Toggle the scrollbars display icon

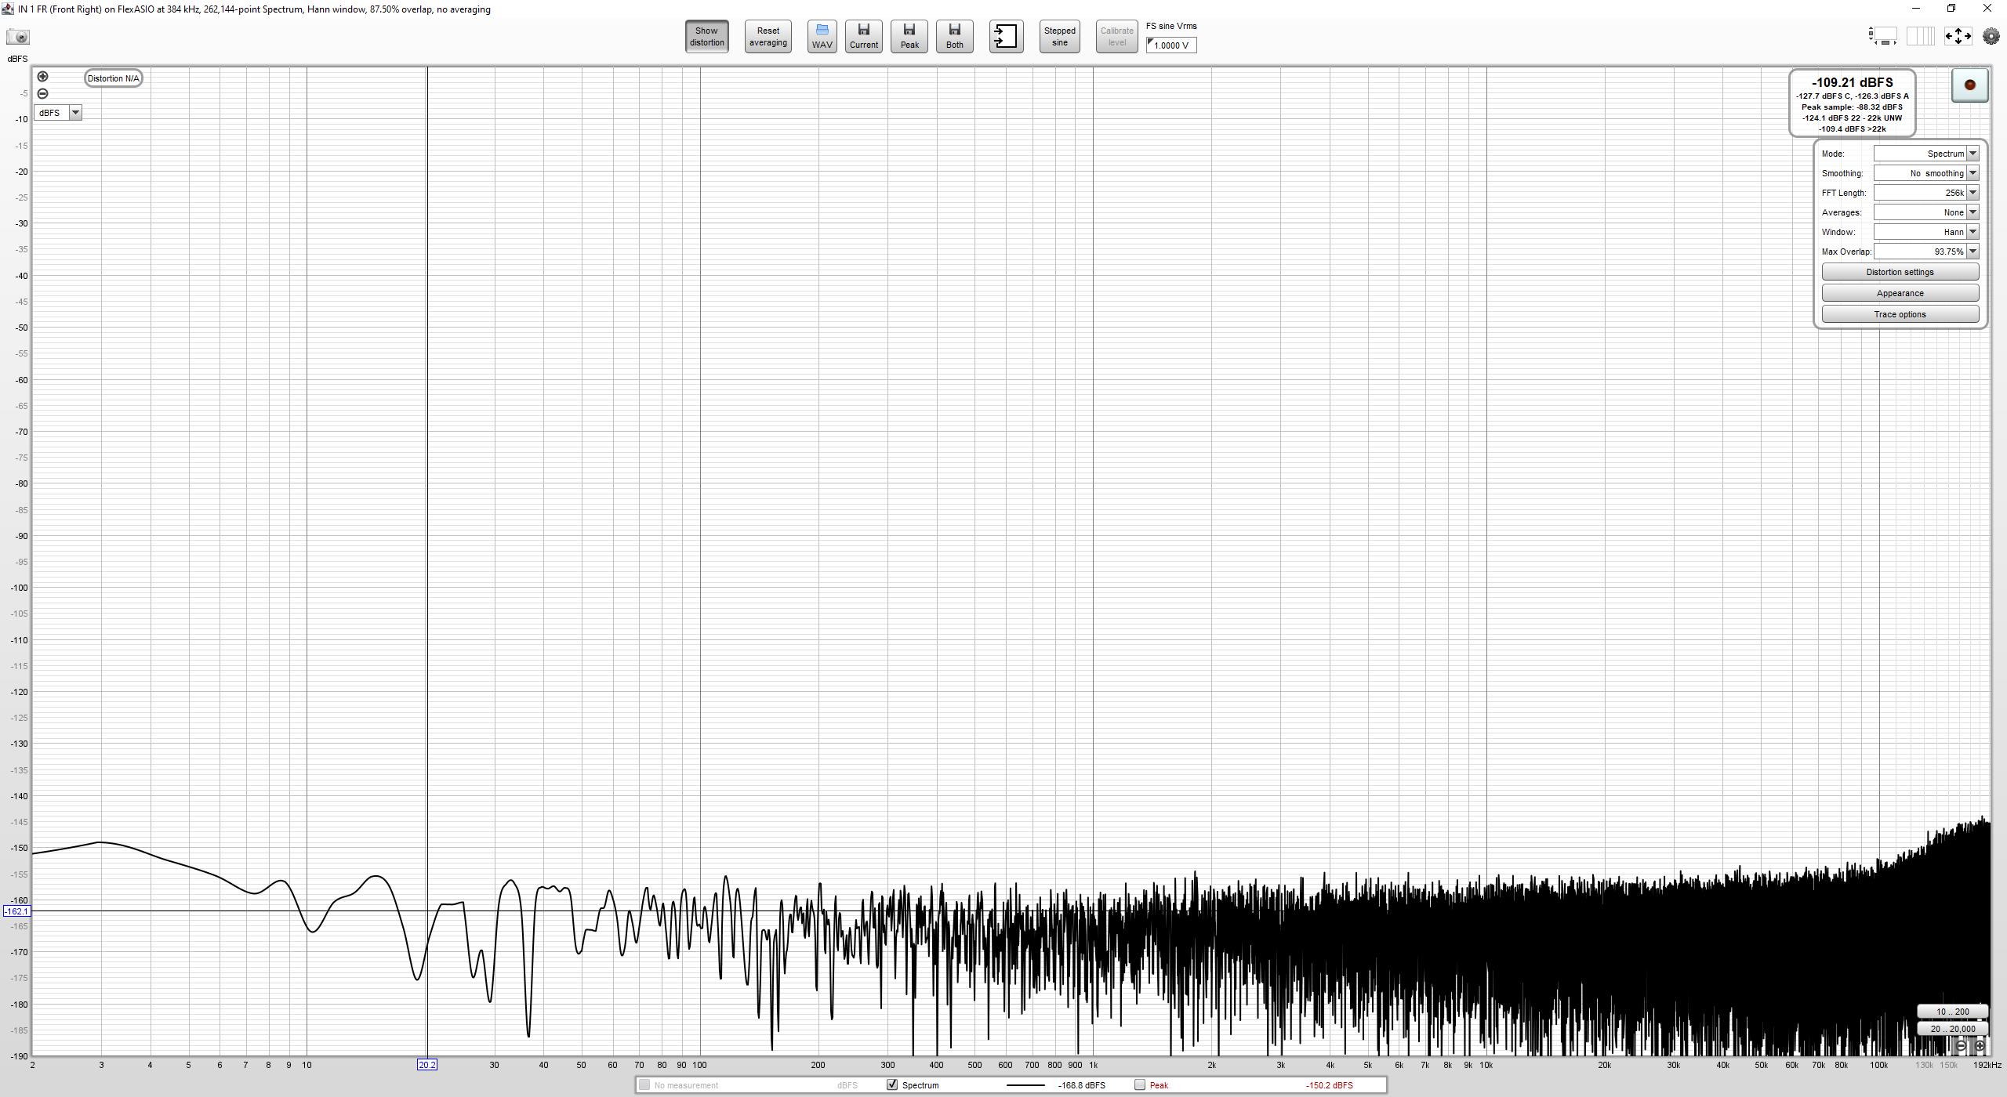(x=1883, y=36)
